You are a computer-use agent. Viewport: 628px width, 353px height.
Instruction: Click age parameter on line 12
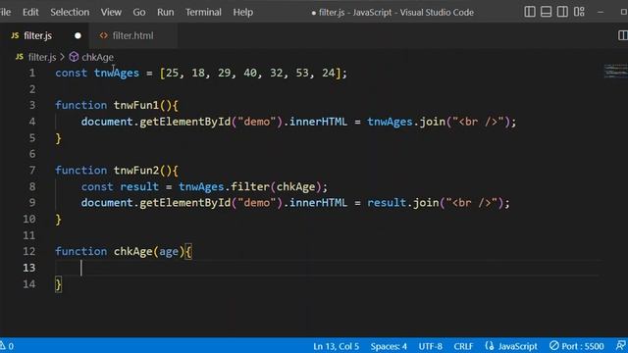(169, 251)
